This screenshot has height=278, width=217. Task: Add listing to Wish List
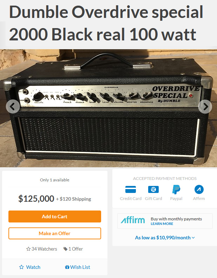click(78, 267)
